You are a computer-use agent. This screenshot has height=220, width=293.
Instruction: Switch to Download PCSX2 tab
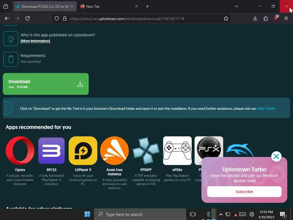(45, 6)
